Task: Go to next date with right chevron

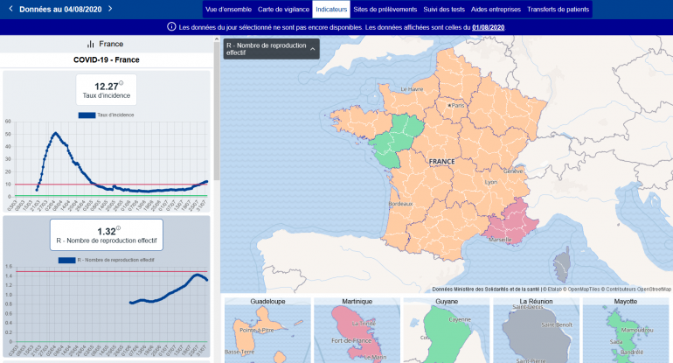Action: tap(110, 9)
